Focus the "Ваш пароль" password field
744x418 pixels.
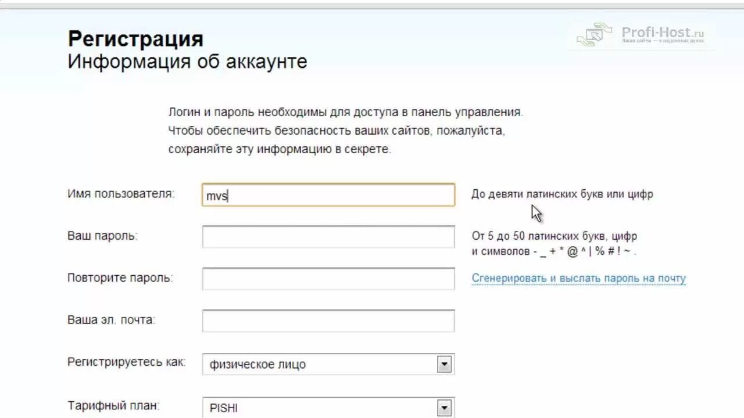click(x=328, y=237)
